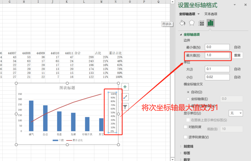Click the 重置 button for maximum value

coord(237,55)
